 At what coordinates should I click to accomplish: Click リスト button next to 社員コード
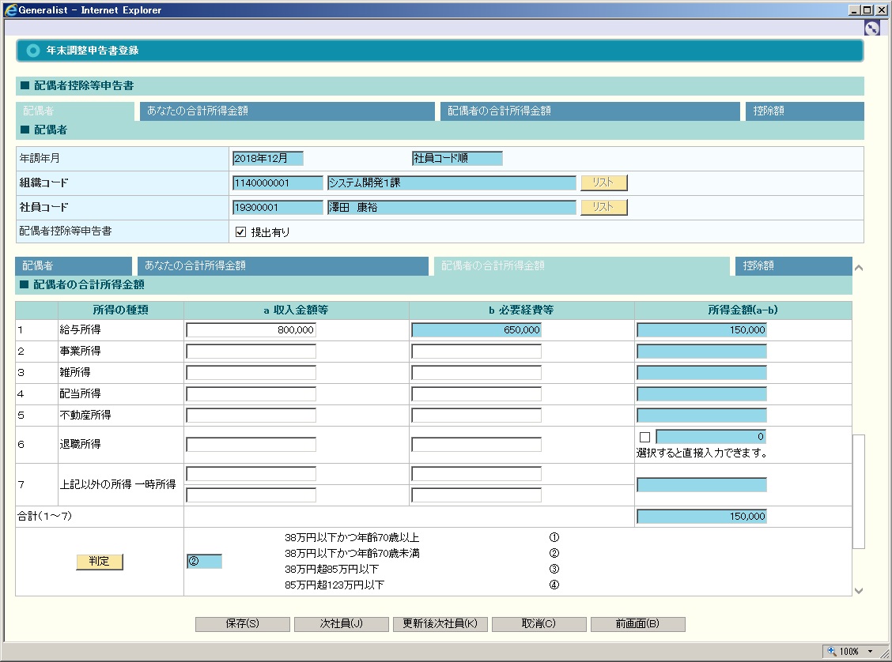pyautogui.click(x=603, y=207)
